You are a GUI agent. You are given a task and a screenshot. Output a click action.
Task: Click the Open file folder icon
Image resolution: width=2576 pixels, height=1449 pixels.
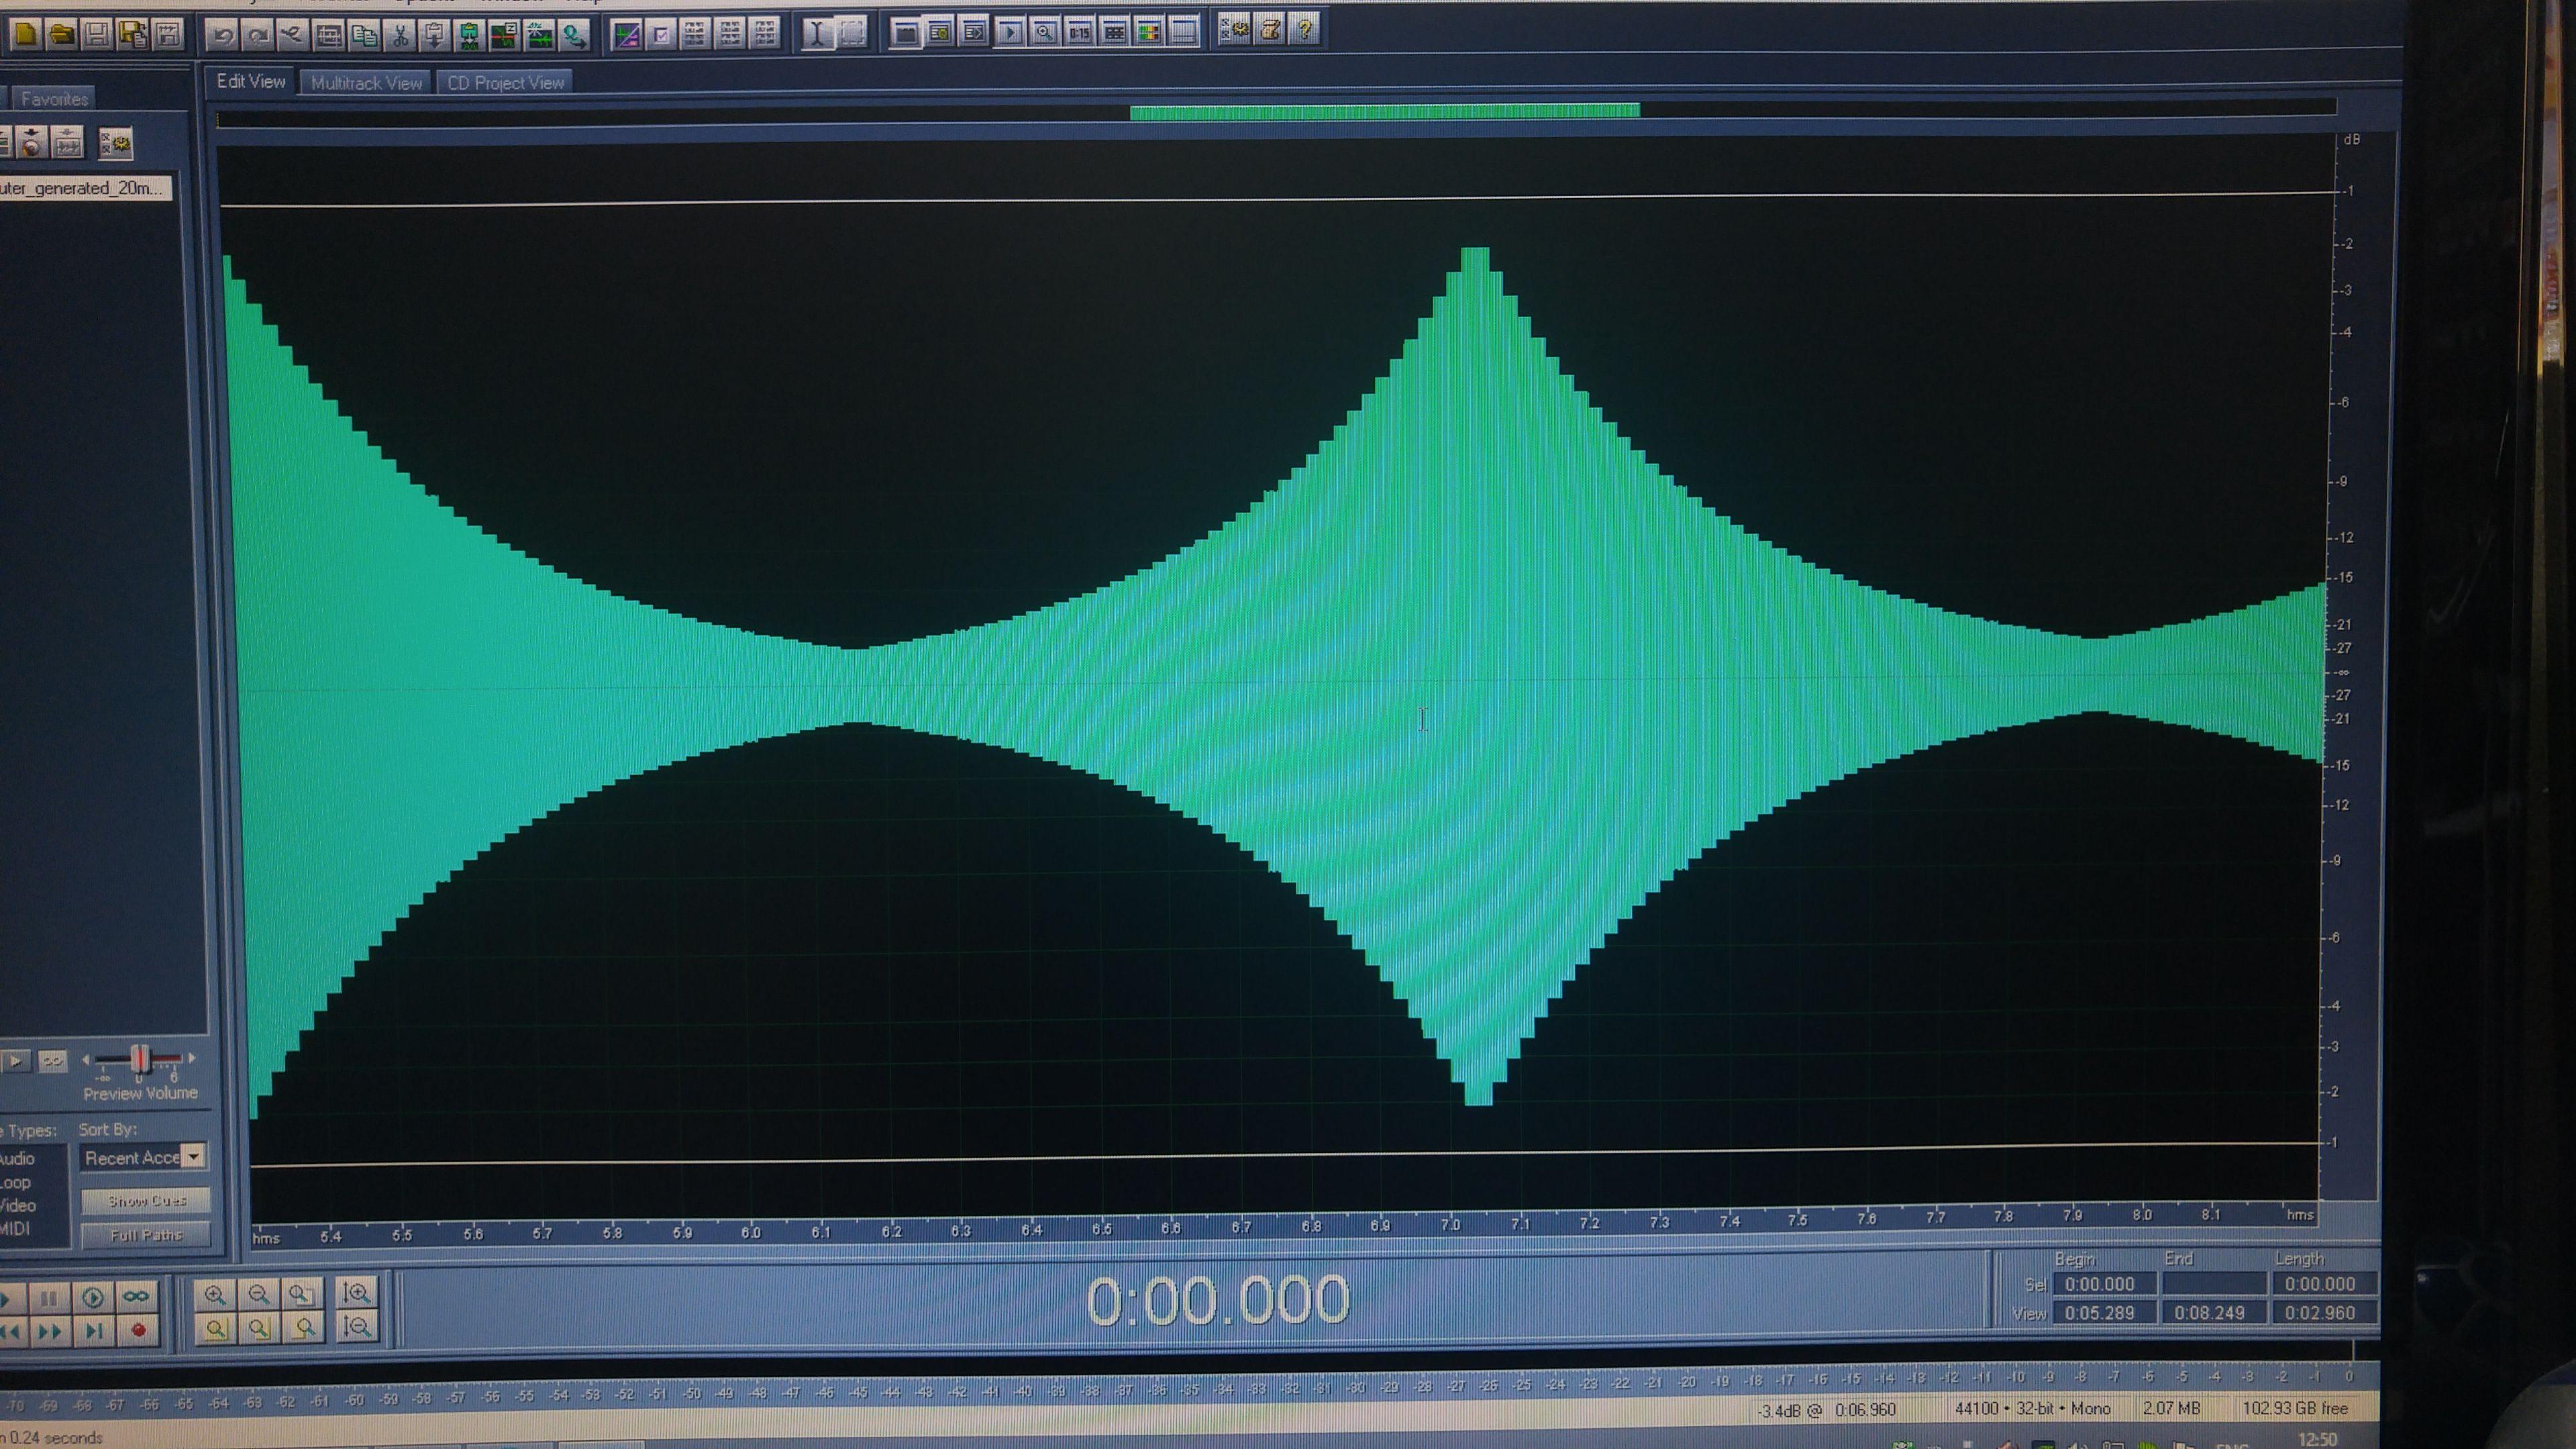[62, 34]
